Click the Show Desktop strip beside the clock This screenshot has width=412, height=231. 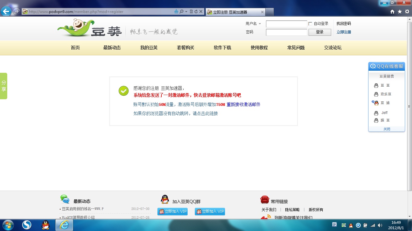pyautogui.click(x=410, y=225)
